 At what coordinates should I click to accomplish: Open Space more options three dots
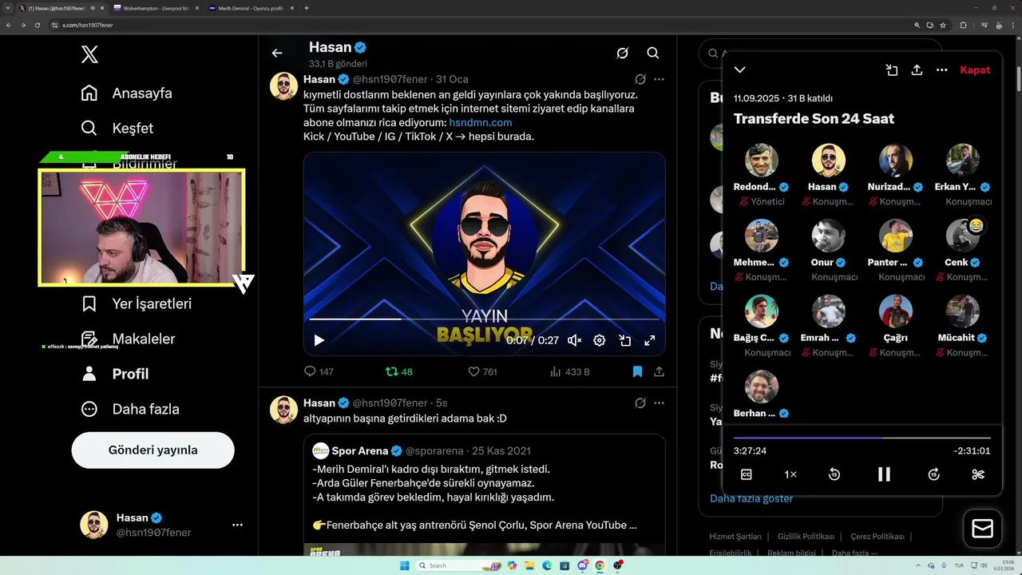tap(942, 70)
